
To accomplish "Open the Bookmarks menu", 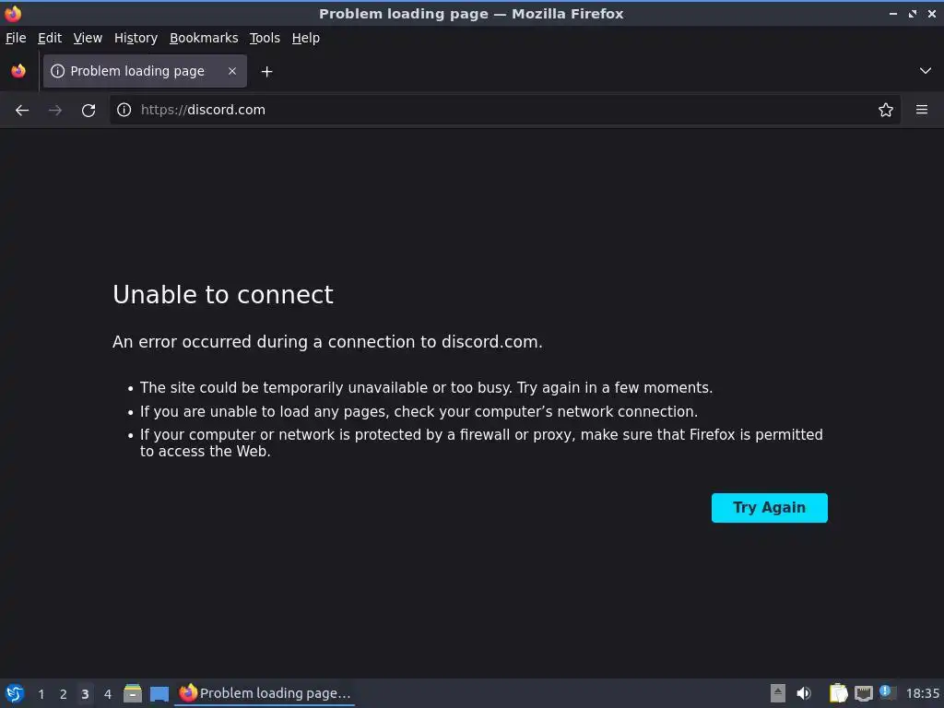I will tap(204, 38).
